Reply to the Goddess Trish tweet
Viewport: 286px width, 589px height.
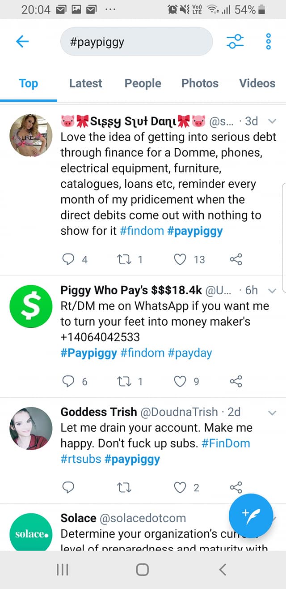point(68,487)
